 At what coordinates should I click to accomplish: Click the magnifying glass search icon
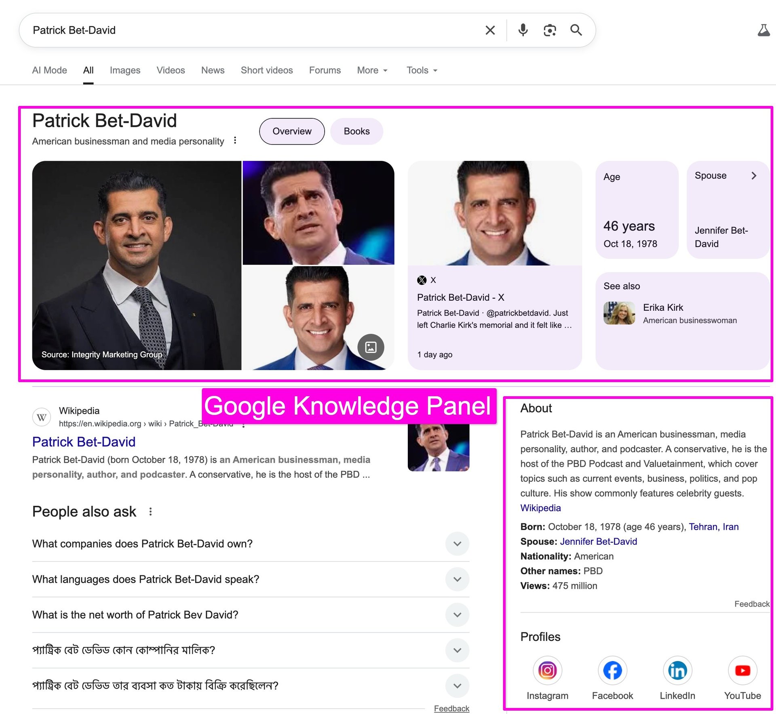(x=576, y=30)
